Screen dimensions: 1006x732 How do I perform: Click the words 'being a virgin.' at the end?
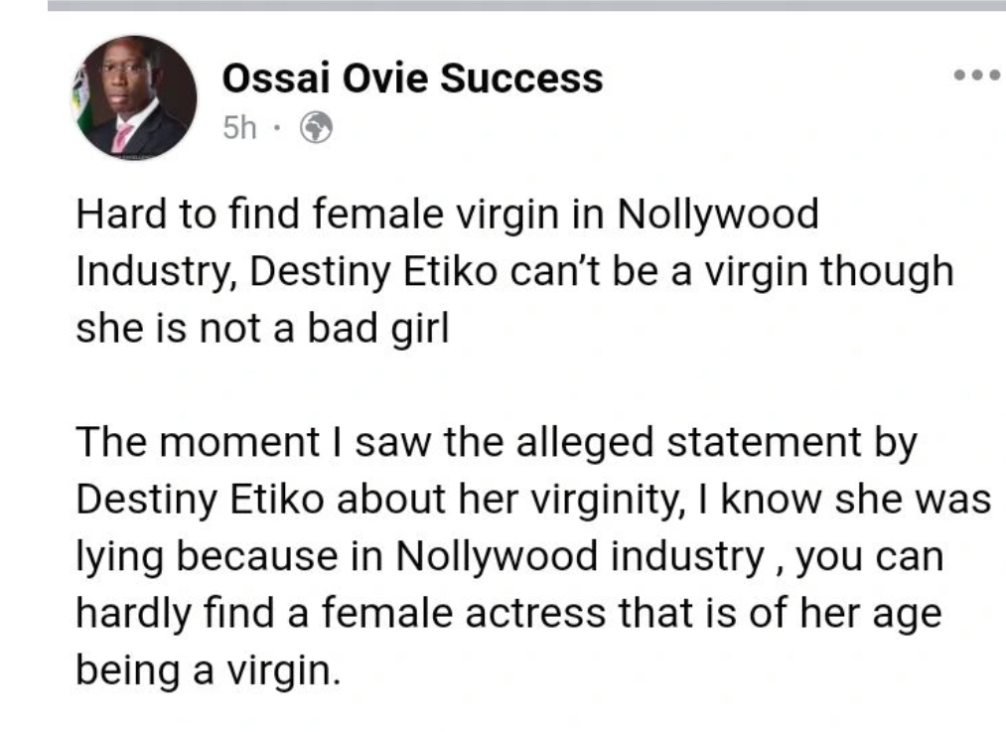tap(208, 671)
